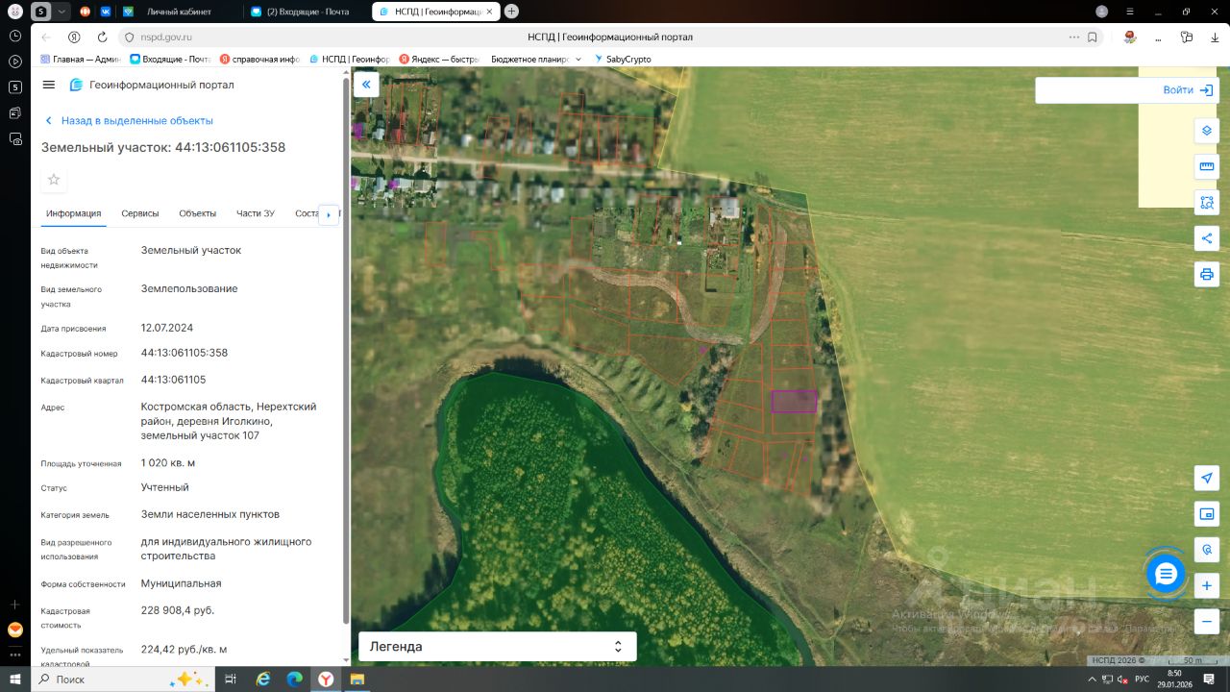Select the cadastral cost 228 908,4 руб.
This screenshot has height=692, width=1230.
point(178,610)
